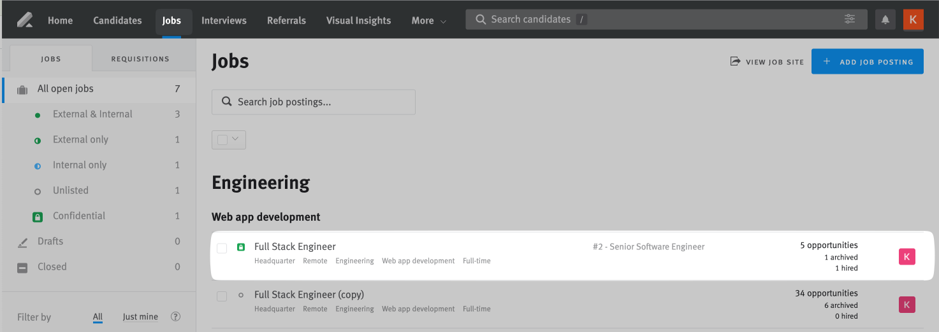Image resolution: width=939 pixels, height=332 pixels.
Task: Toggle the select-all jobs checkbox
Action: pos(222,139)
